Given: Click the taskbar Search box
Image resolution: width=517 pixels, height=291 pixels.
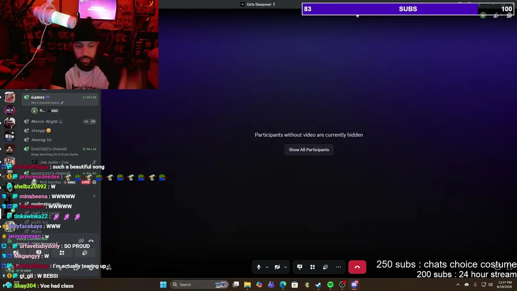Looking at the screenshot, I should click(200, 285).
